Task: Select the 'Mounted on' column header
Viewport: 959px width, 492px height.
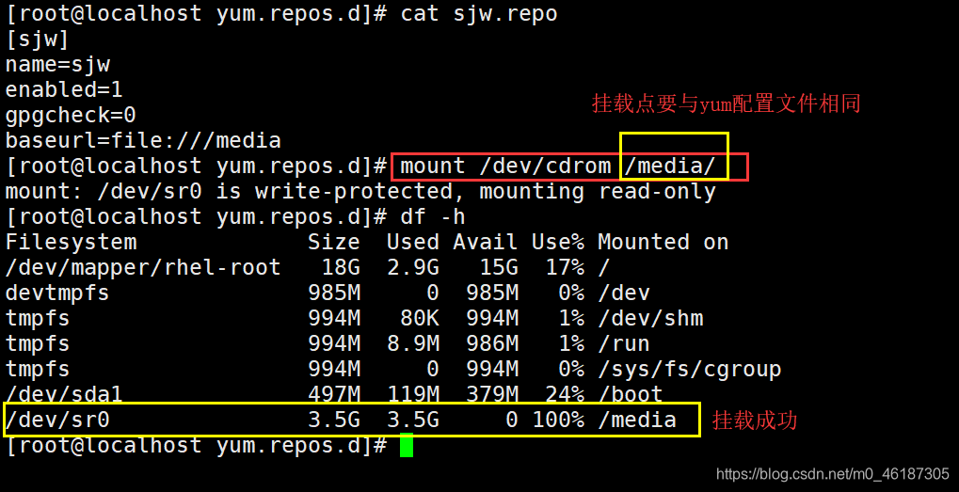Action: (663, 243)
